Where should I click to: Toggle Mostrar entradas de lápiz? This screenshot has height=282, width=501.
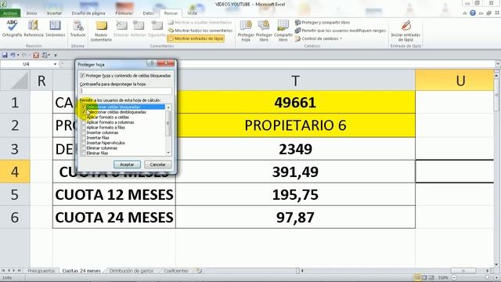196,38
